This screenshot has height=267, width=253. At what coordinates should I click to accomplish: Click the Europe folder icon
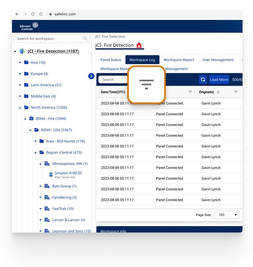click(x=26, y=74)
